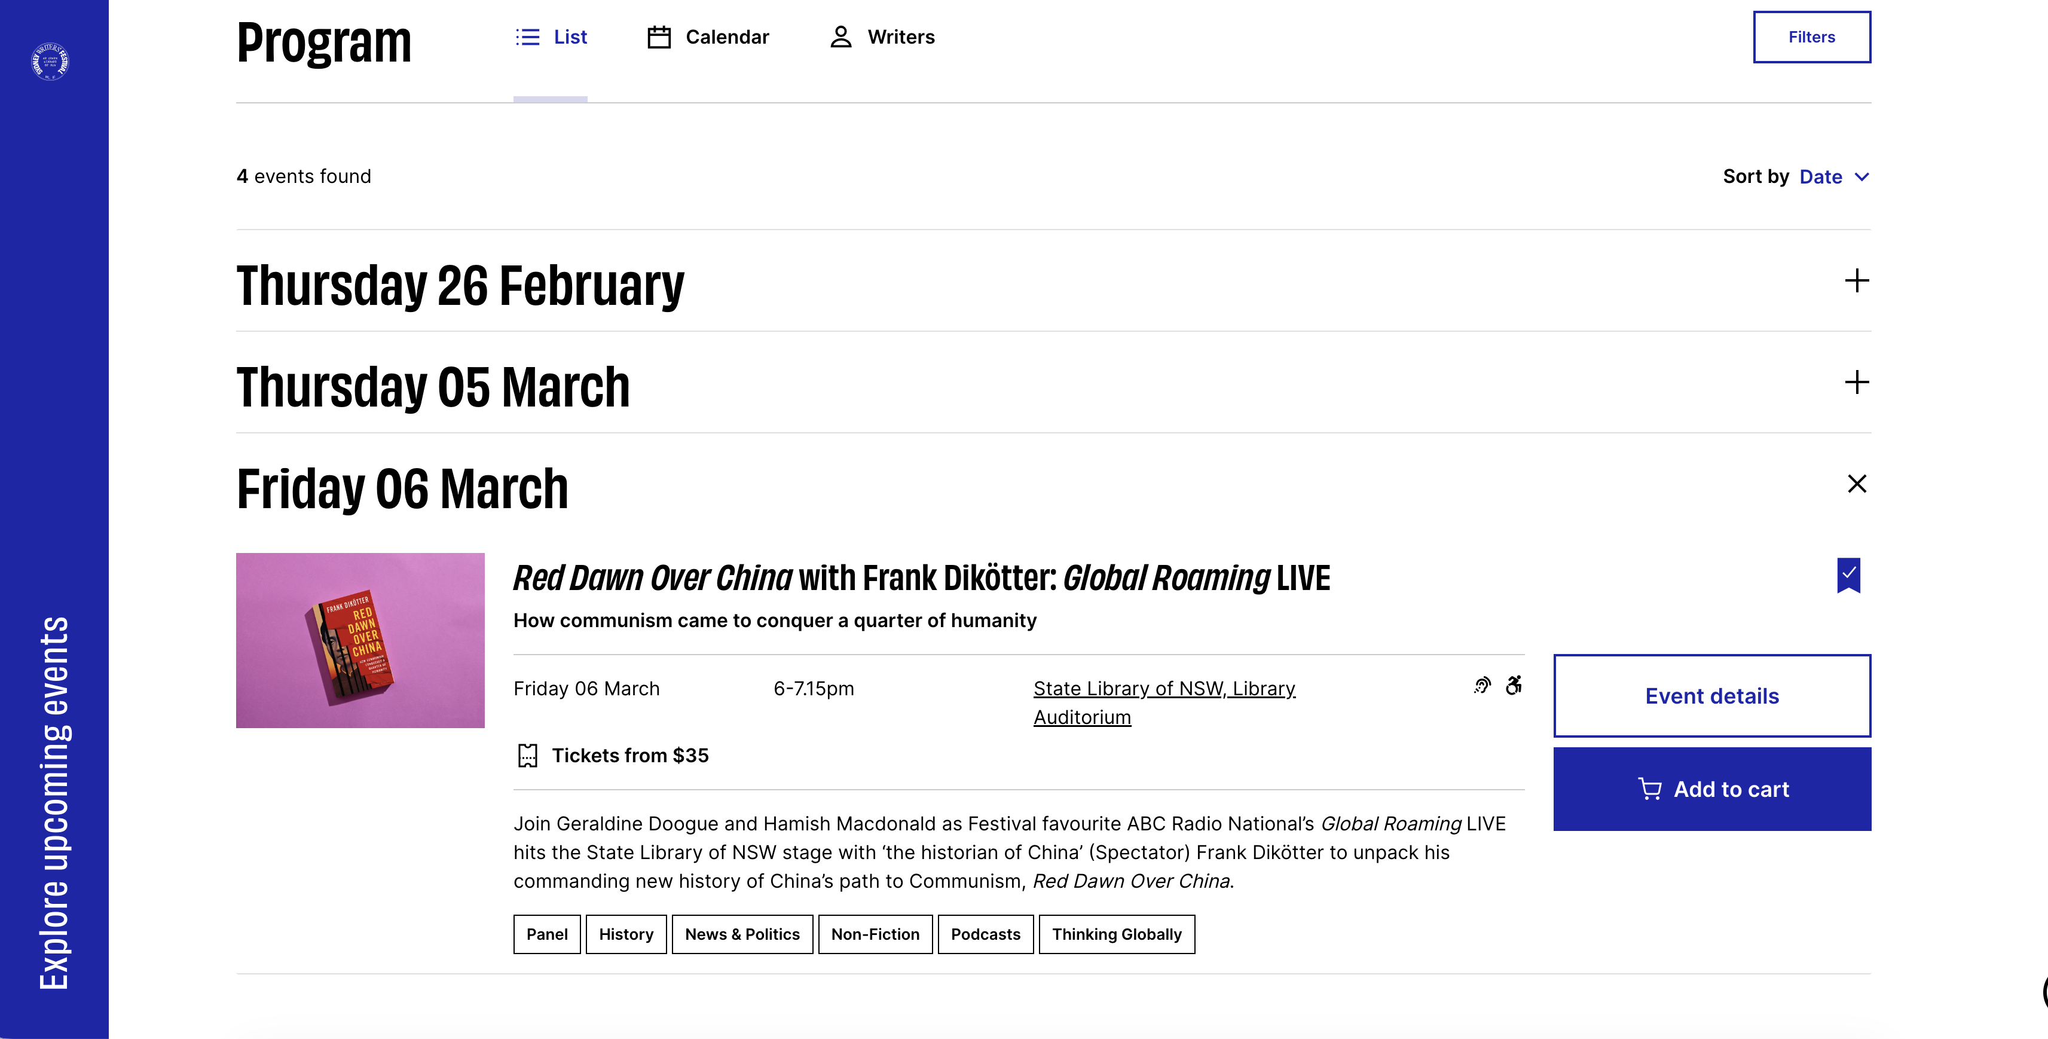Screen dimensions: 2048x1039
Task: Select the Podcasts tag
Action: (985, 934)
